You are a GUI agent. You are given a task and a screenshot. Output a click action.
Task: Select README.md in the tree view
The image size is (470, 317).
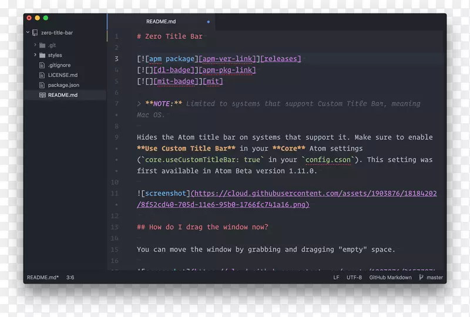[x=63, y=95]
